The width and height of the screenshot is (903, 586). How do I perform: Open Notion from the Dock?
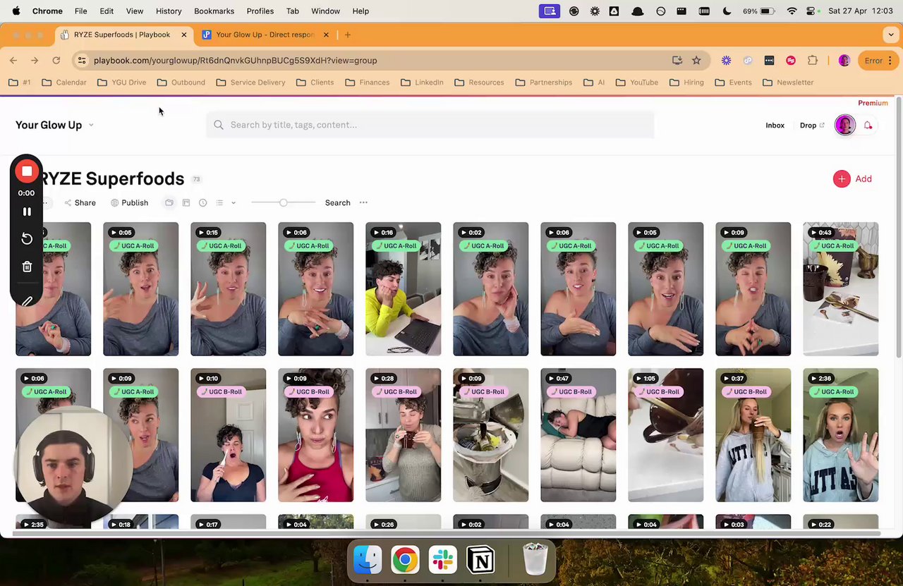(481, 561)
